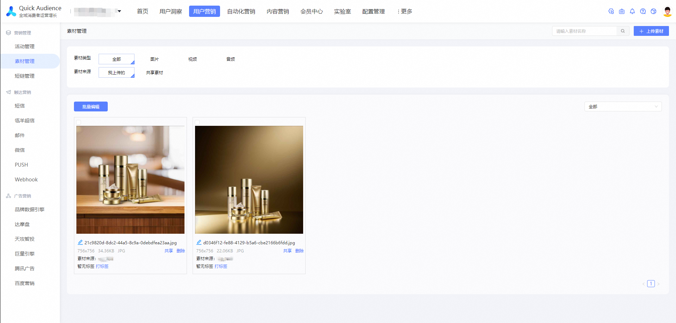Select checkbox for d0346f12 image card

tap(197, 122)
